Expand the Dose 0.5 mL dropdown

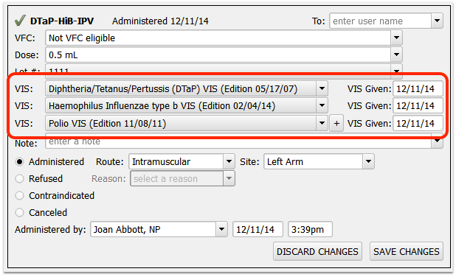click(396, 55)
